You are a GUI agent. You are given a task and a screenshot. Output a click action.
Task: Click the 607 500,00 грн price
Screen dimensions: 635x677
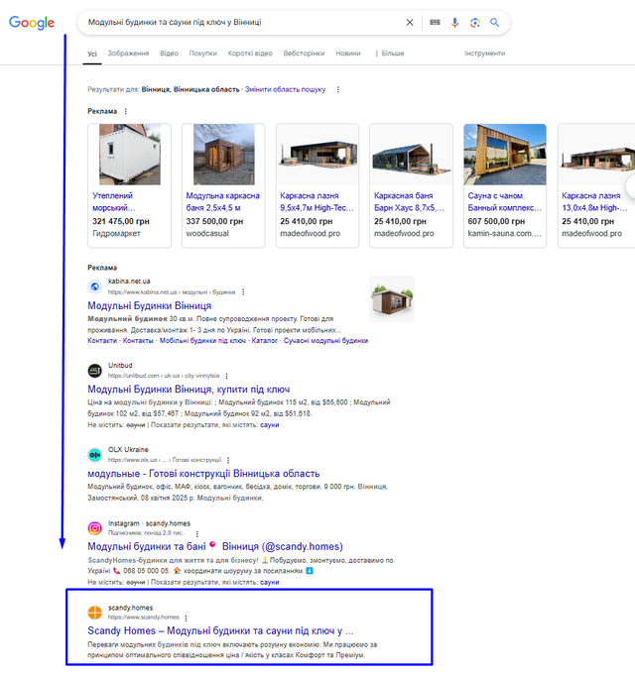(x=496, y=221)
